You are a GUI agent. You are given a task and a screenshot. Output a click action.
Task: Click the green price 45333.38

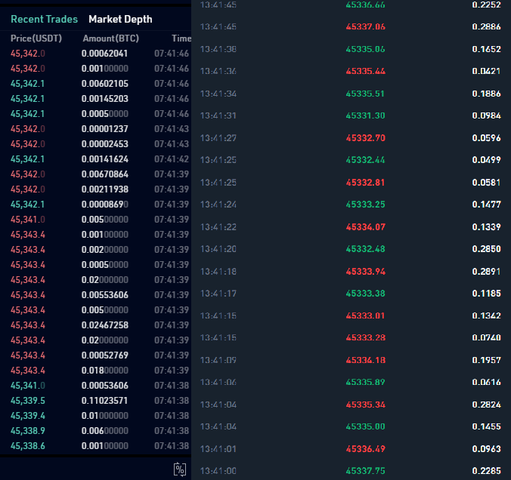click(x=365, y=294)
